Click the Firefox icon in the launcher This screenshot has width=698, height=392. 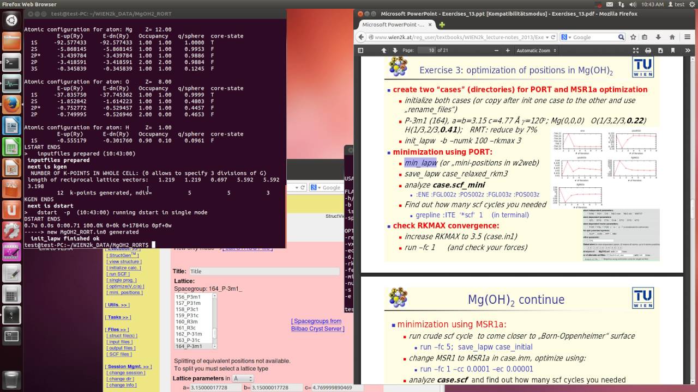coord(11,105)
